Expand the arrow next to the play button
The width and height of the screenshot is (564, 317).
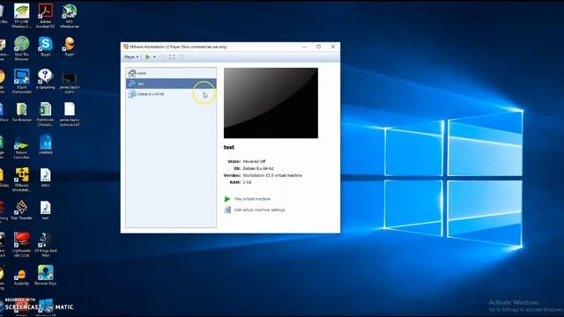click(x=154, y=56)
